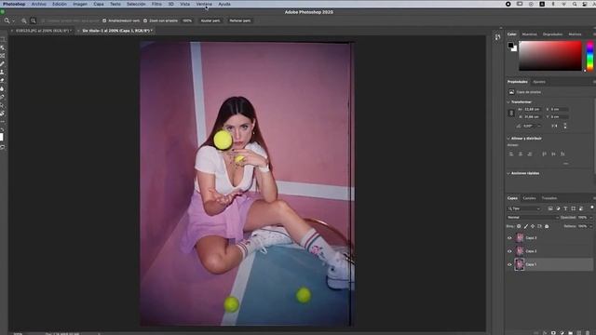Image resolution: width=596 pixels, height=335 pixels.
Task: Lock transparent pixels icon
Action: tap(519, 226)
